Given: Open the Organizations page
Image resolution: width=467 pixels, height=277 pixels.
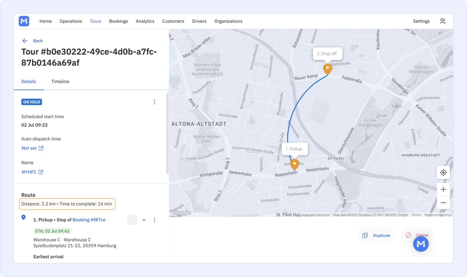Looking at the screenshot, I should coord(228,21).
